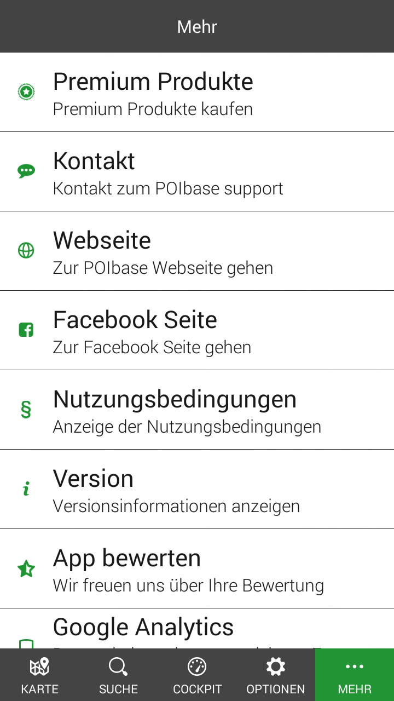
Task: Click the partially visible Google Analytics icon
Action: point(26,643)
